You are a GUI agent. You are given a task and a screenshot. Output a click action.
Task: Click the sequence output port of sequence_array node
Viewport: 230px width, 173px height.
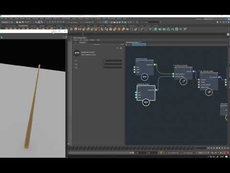tap(155, 64)
